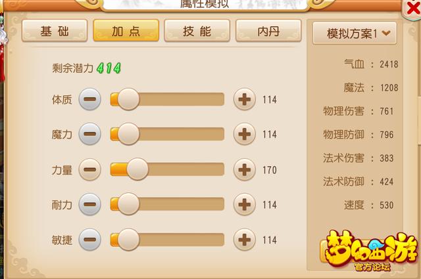Open the 技能 tab
Image resolution: width=421 pixels, height=279 pixels.
tap(197, 31)
